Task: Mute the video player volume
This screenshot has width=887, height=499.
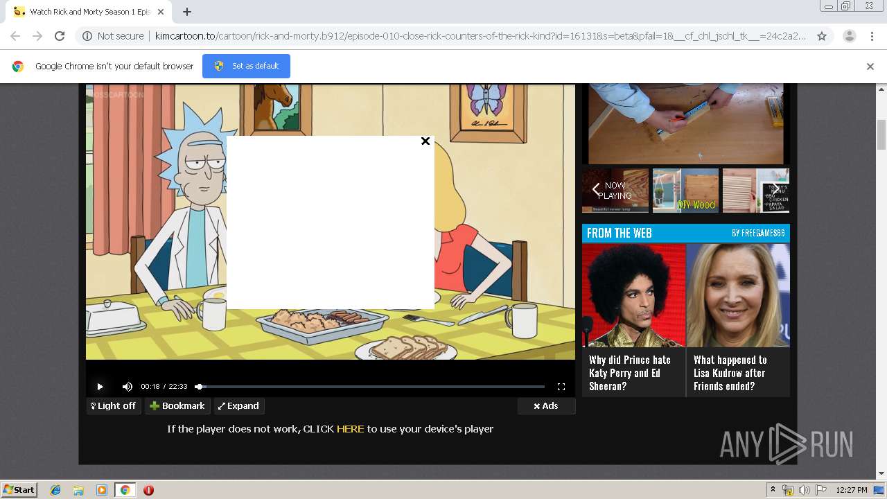Action: tap(128, 387)
